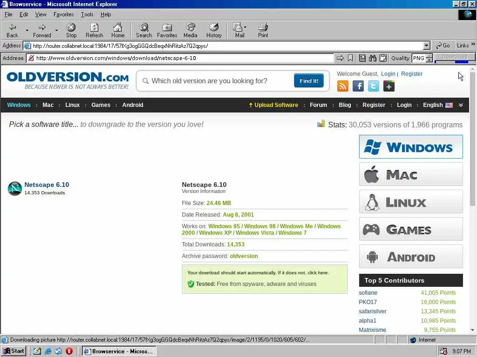Viewport: 477px width, 357px height.
Task: Click the Netscape 6.10 logo icon
Action: (14, 189)
